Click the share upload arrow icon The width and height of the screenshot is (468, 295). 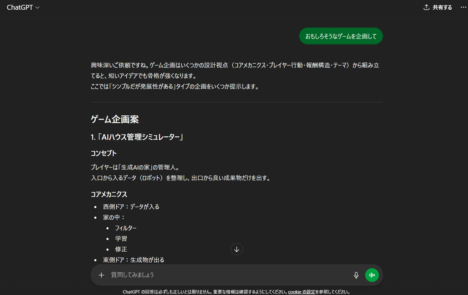click(426, 7)
